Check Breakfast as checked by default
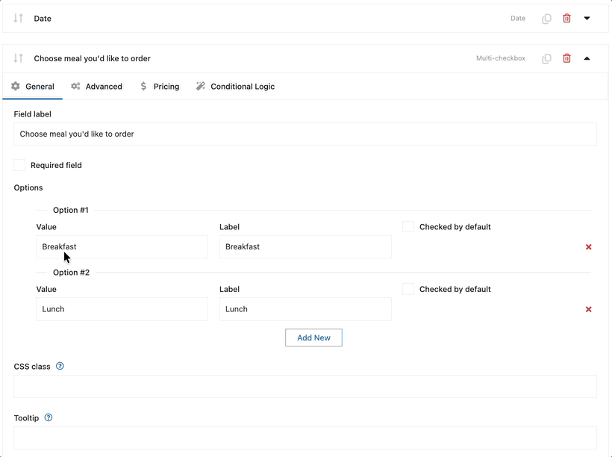Image resolution: width=612 pixels, height=457 pixels. 408,227
